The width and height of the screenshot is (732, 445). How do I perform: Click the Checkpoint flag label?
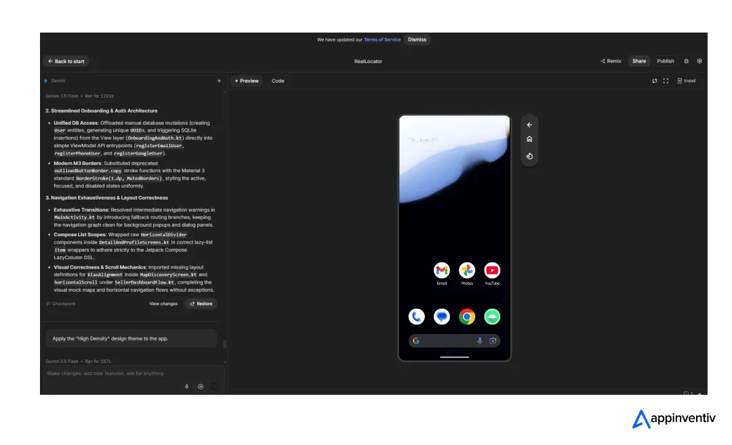[61, 304]
